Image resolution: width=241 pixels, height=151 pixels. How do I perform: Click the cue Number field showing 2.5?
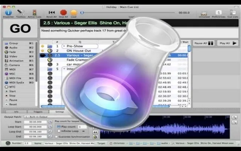(x=28, y=143)
